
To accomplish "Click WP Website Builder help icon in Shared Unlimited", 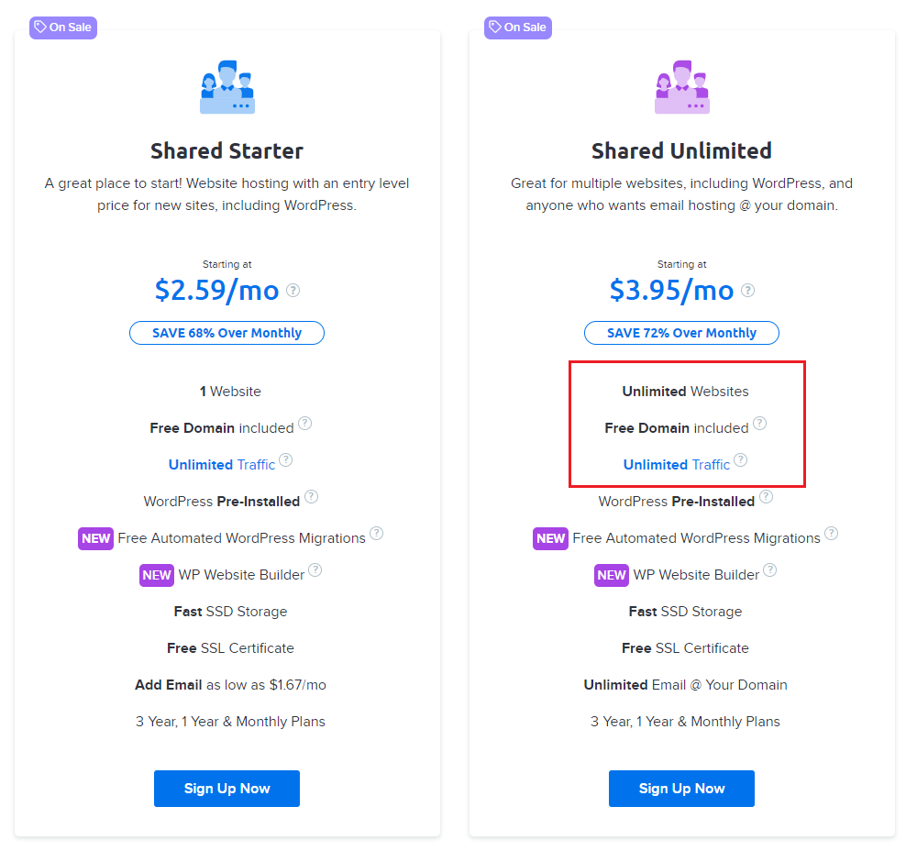I will pyautogui.click(x=769, y=570).
